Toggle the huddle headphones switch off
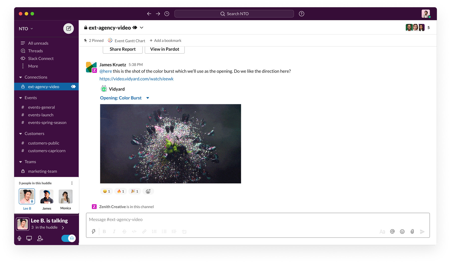 coord(68,238)
